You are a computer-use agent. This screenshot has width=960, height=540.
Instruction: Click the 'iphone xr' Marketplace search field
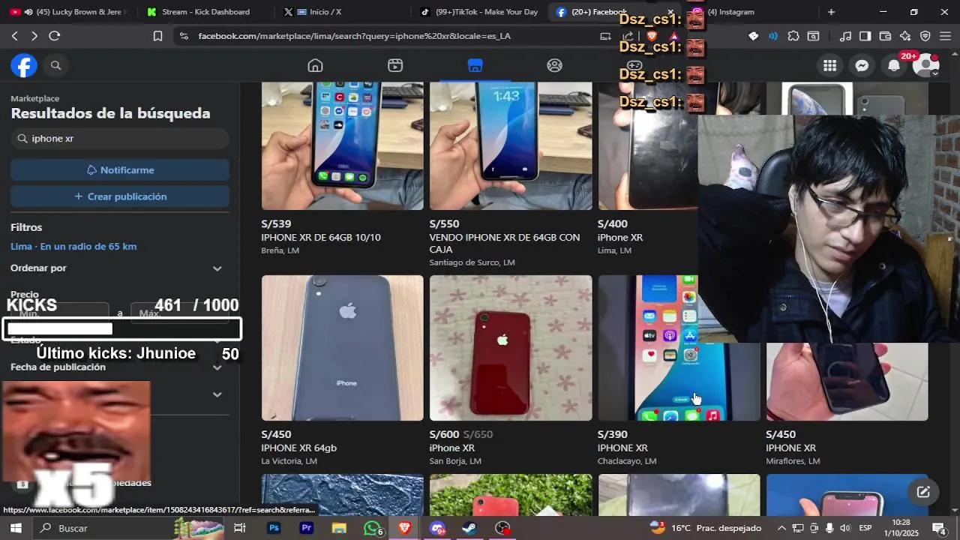coord(120,138)
